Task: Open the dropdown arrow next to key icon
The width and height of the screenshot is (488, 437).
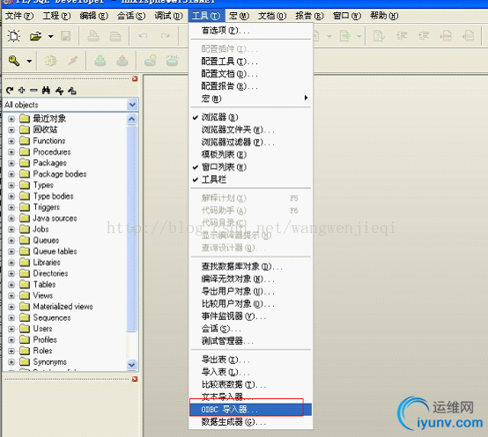Action: tap(29, 61)
